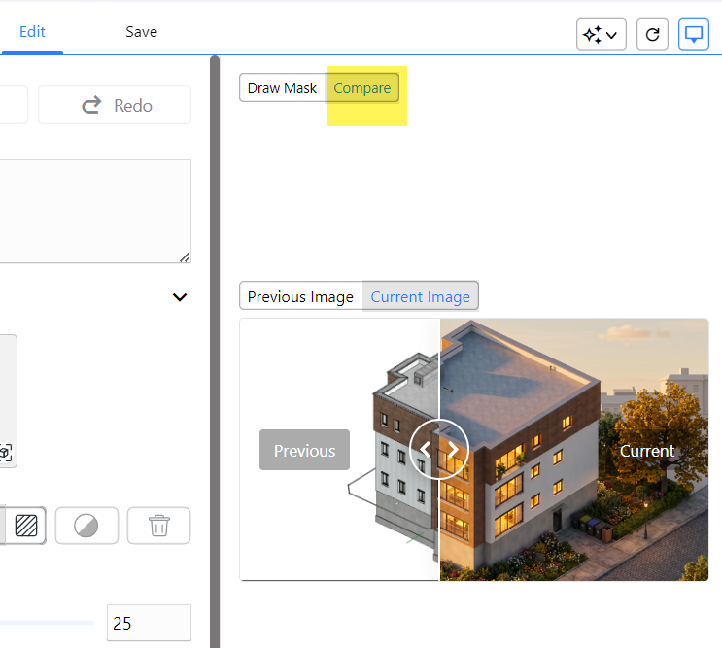Click the building comparison image
Screen dimensions: 722x648
point(474,450)
